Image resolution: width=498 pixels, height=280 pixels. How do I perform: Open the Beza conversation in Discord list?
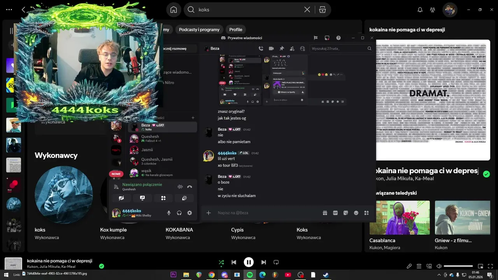163,127
